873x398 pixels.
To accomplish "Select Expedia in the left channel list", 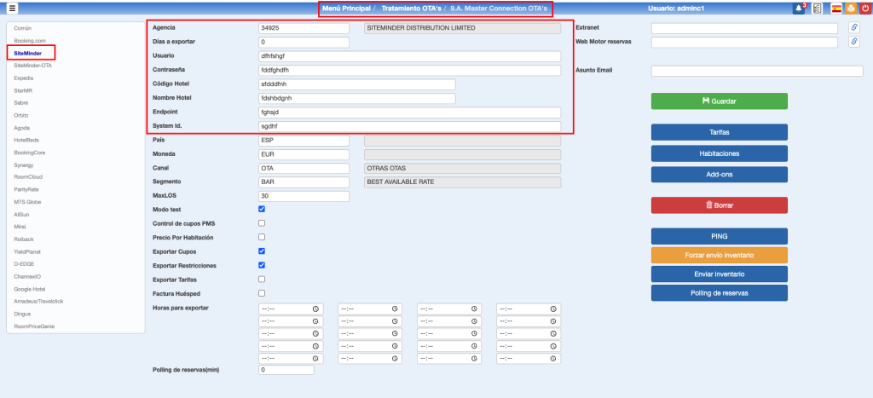I will click(x=26, y=77).
